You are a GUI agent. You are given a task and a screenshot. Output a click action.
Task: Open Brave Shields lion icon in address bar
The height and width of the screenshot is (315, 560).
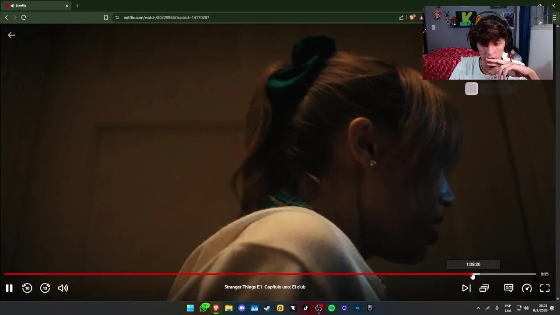pyautogui.click(x=412, y=17)
